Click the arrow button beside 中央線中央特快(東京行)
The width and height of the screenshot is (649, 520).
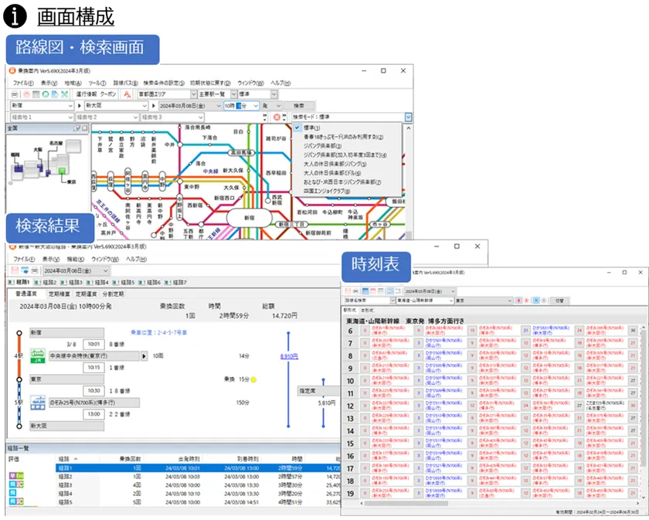click(144, 356)
